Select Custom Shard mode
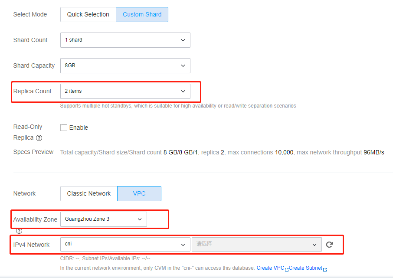The image size is (393, 278). 142,15
